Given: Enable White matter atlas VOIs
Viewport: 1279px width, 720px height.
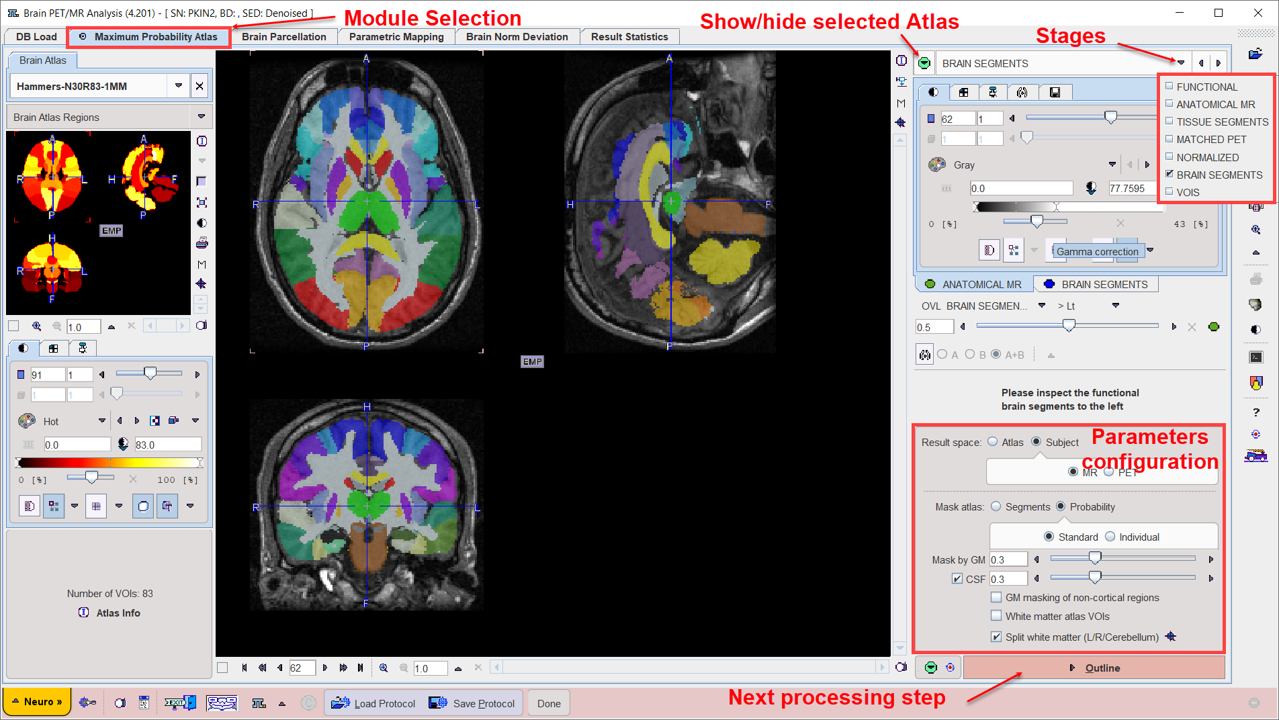Looking at the screenshot, I should [x=996, y=616].
